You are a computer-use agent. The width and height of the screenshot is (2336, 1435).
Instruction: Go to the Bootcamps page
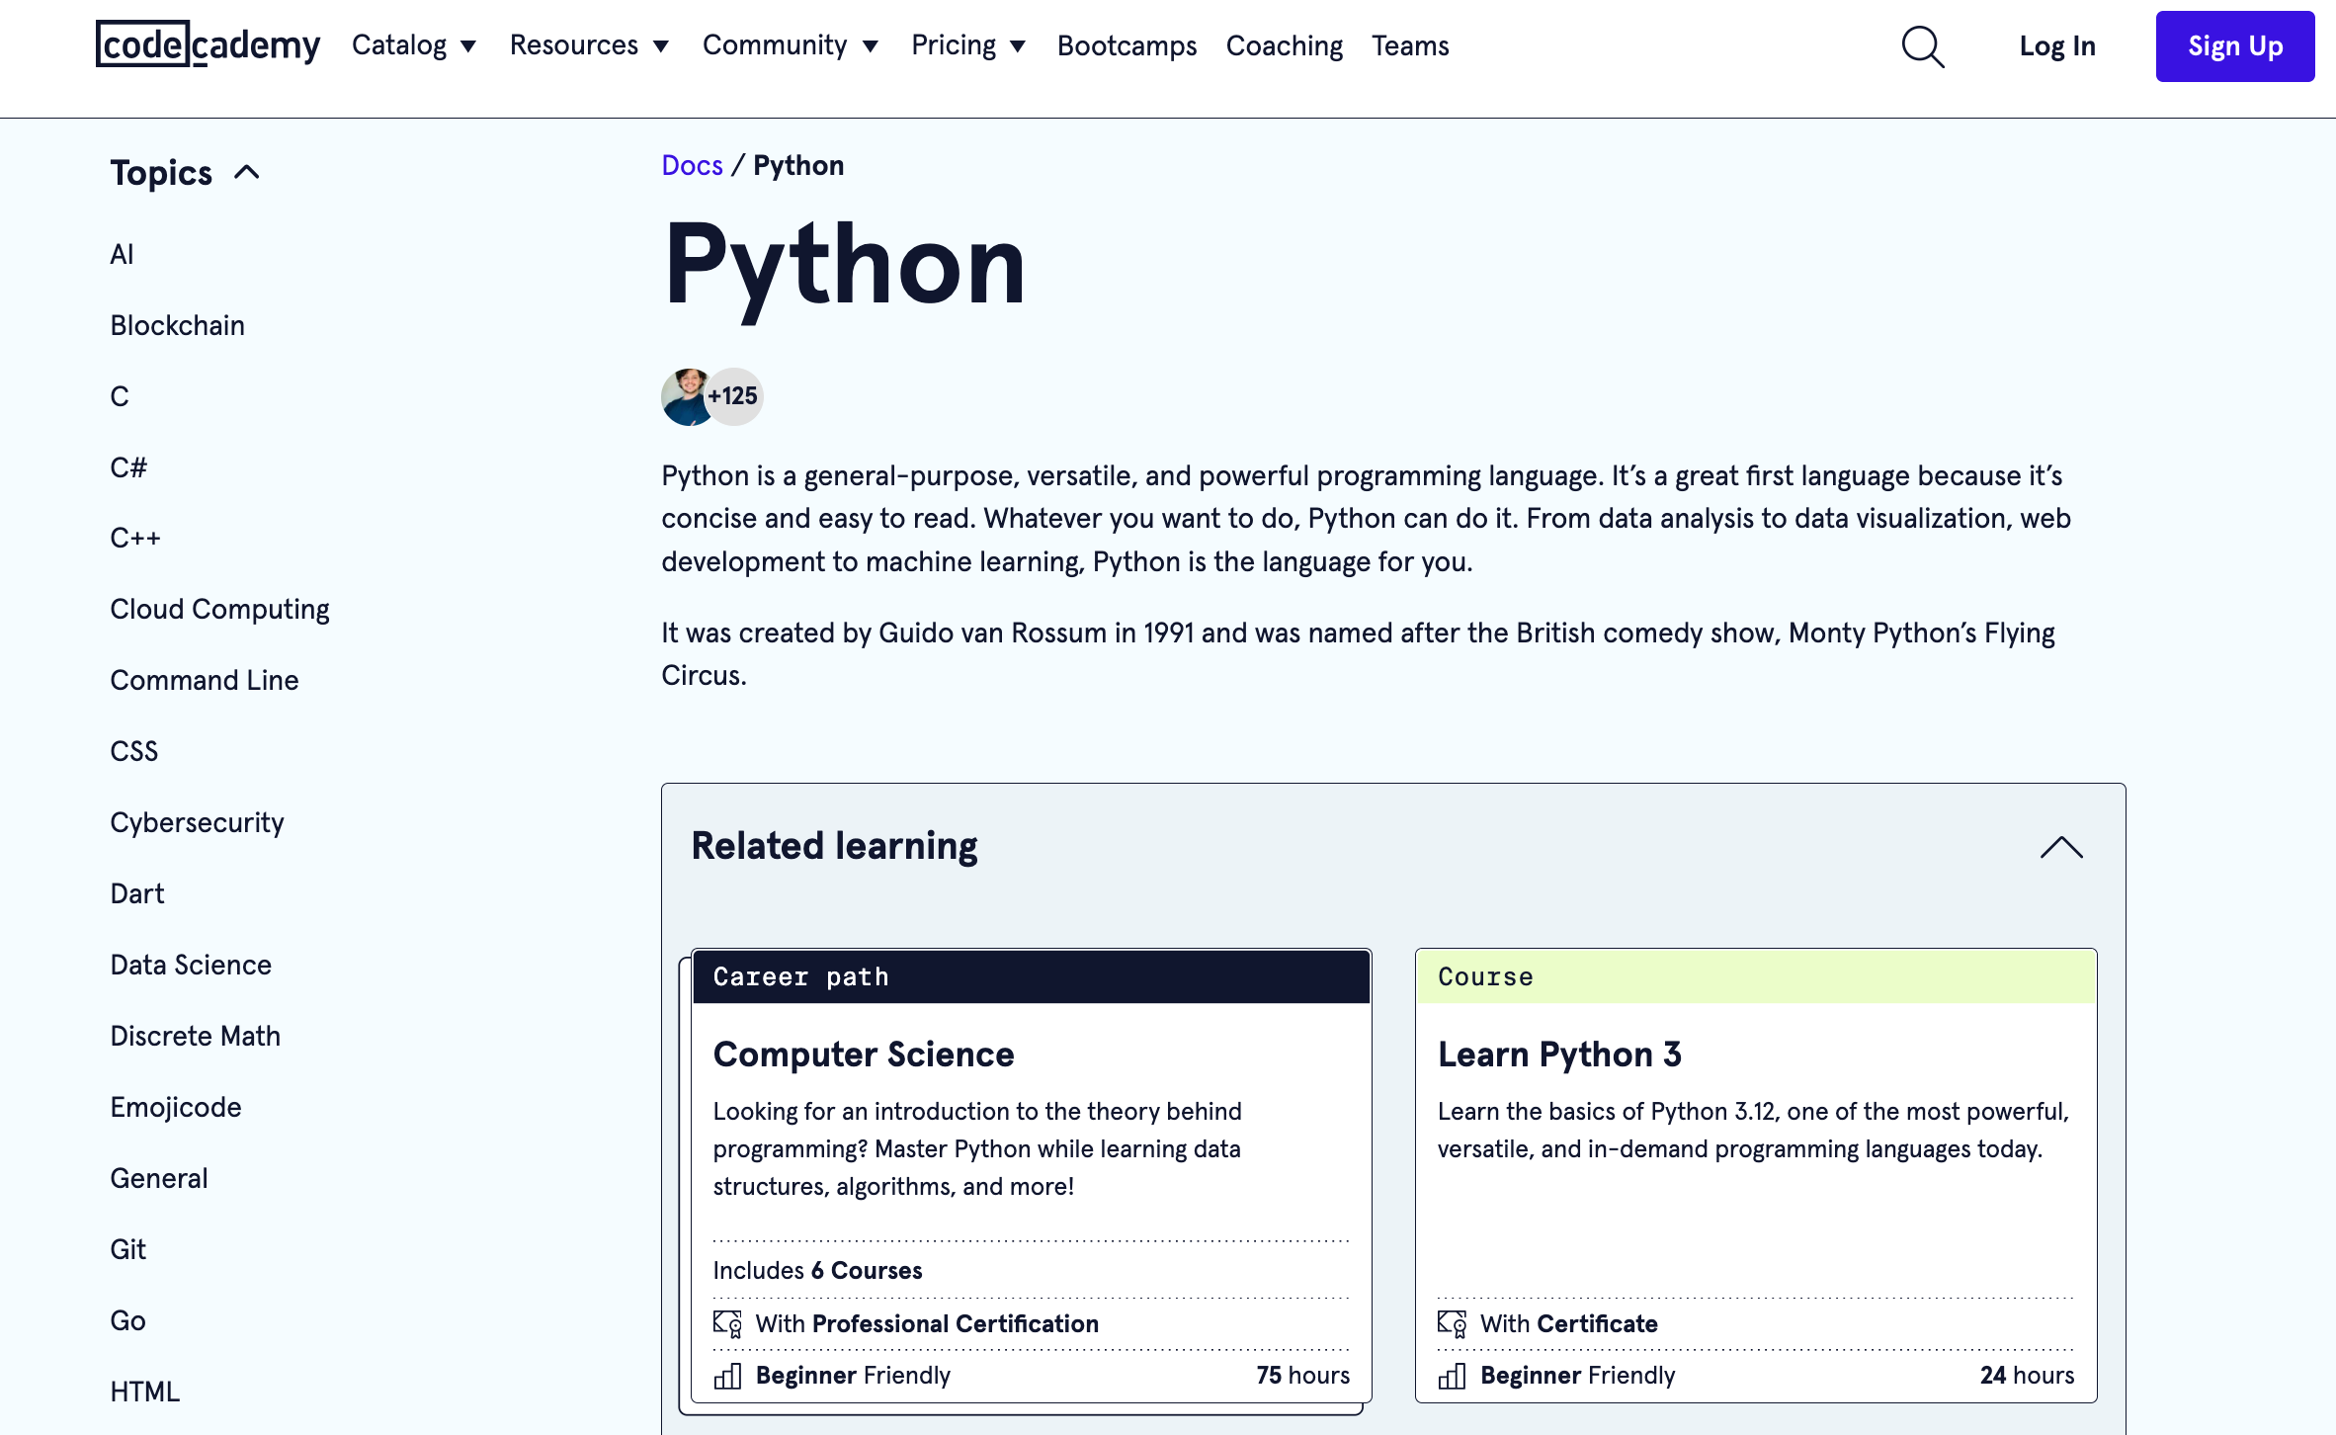(1126, 45)
